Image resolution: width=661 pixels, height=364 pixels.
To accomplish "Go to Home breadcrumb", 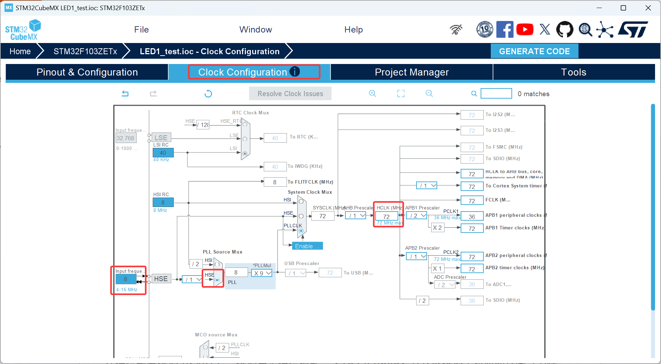I will (x=20, y=51).
